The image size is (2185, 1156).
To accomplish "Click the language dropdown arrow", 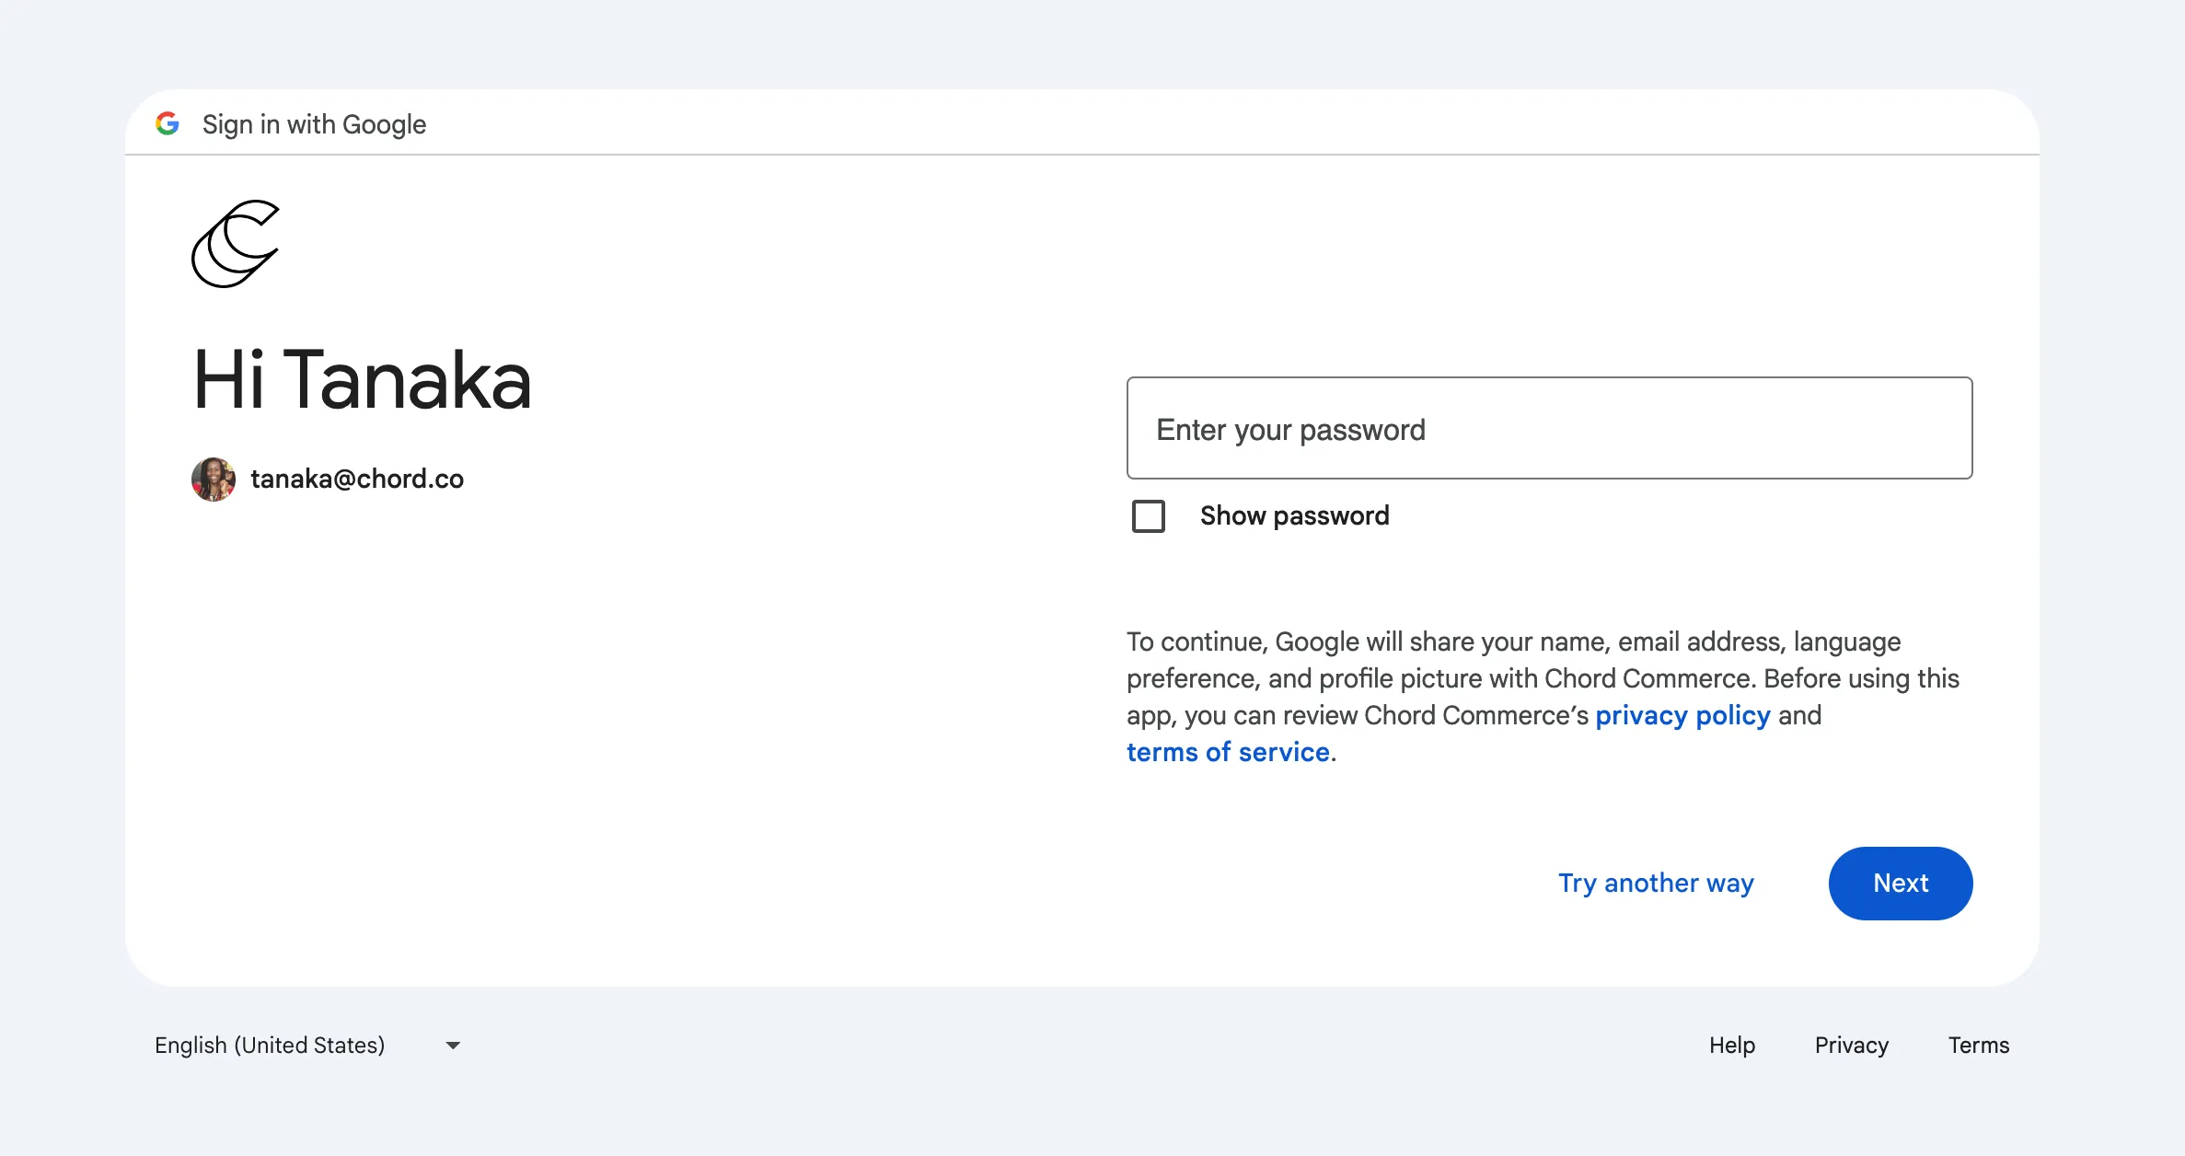I will point(453,1046).
